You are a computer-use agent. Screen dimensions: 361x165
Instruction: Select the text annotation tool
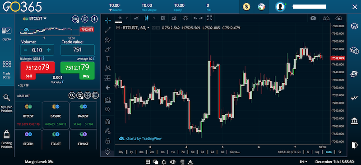pyautogui.click(x=107, y=59)
